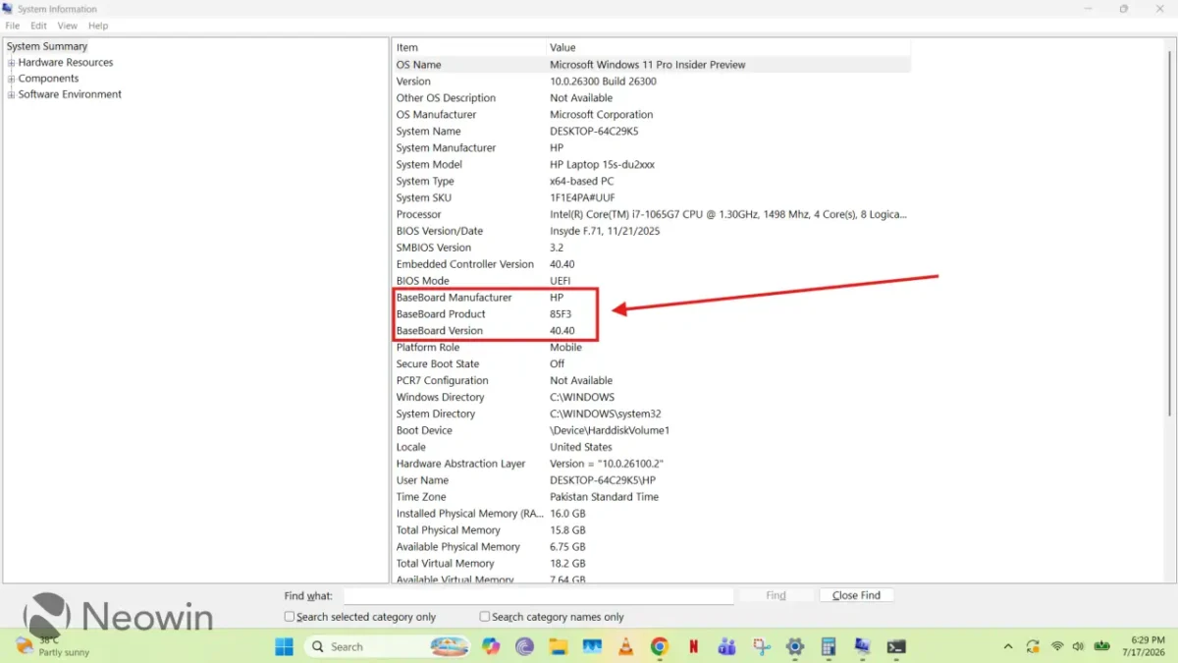Open Google Chrome from the taskbar
1178x663 pixels.
[660, 646]
